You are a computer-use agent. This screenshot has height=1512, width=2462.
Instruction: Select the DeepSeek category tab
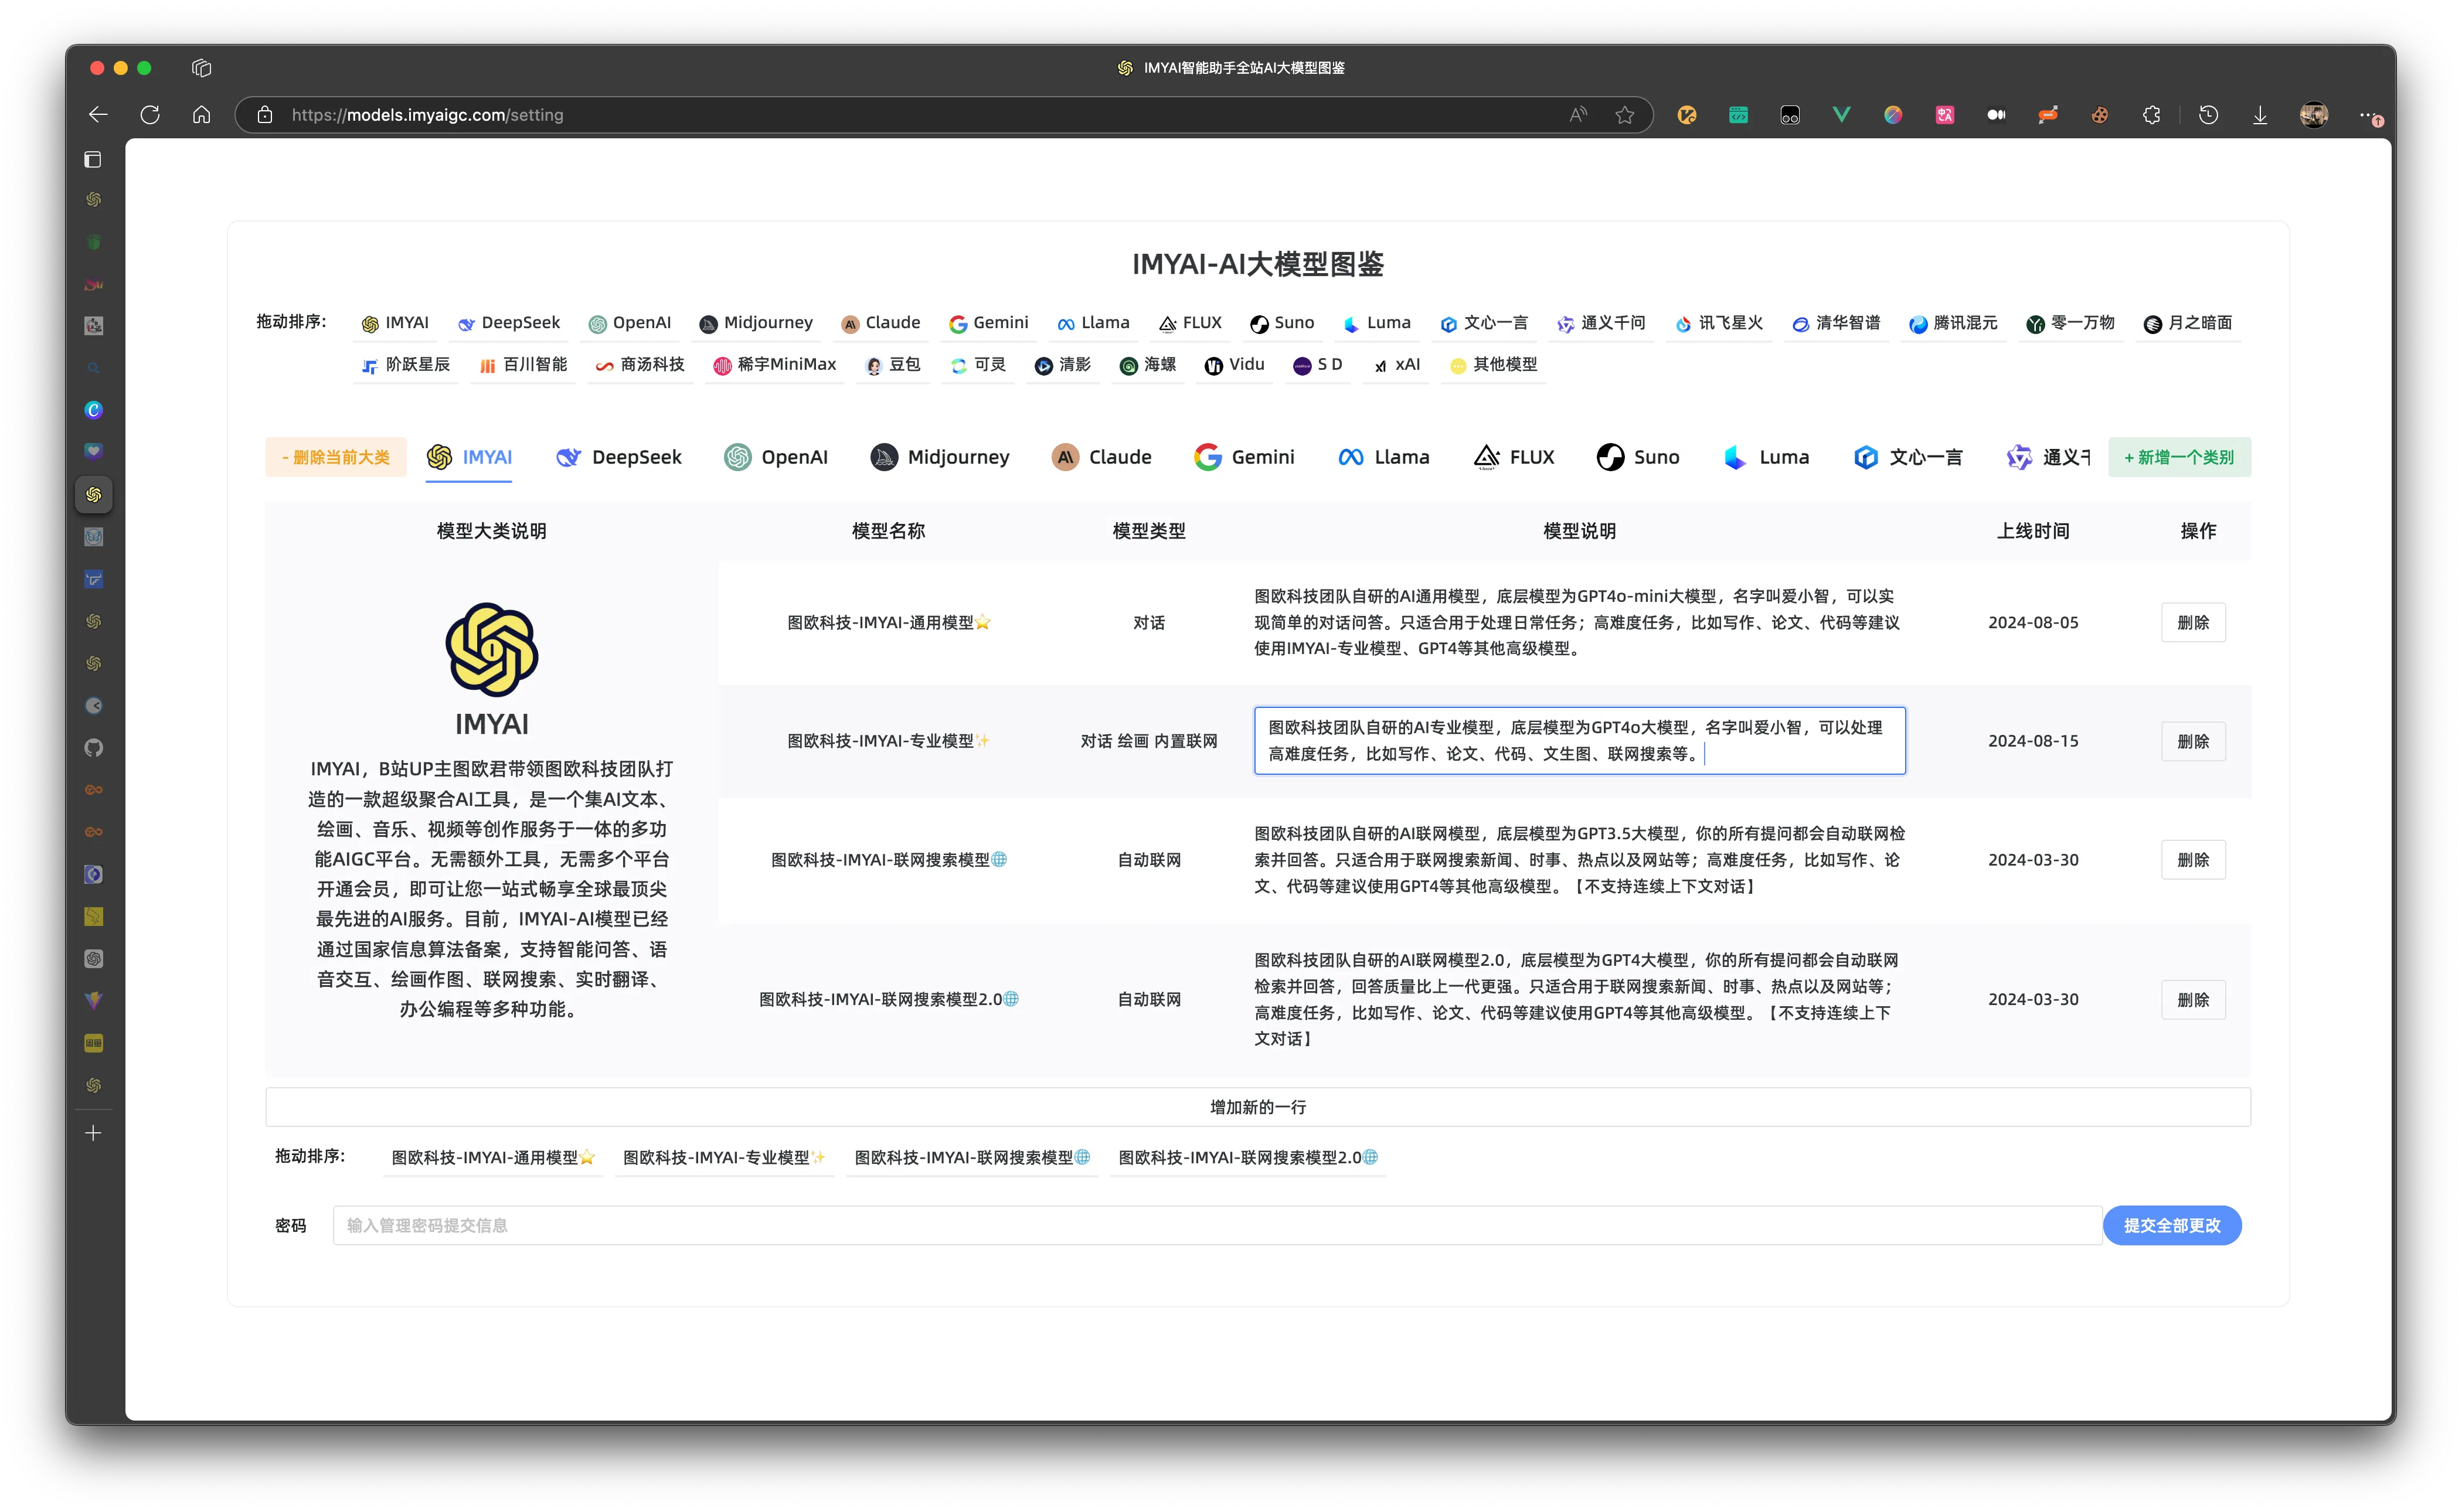click(618, 457)
